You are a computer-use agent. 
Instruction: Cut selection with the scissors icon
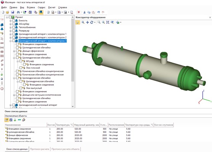(84, 12)
